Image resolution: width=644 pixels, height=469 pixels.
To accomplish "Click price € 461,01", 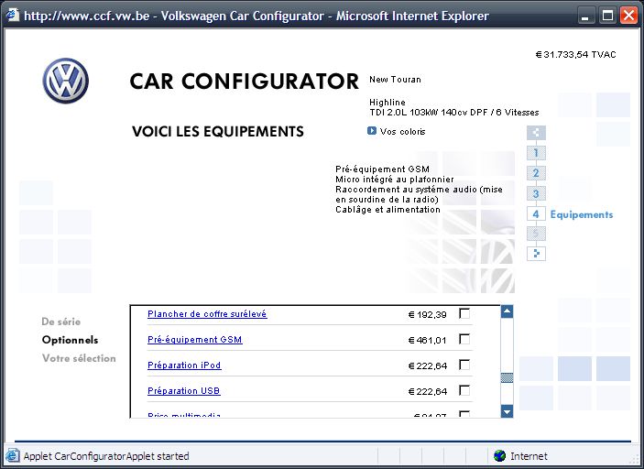I will tap(427, 341).
